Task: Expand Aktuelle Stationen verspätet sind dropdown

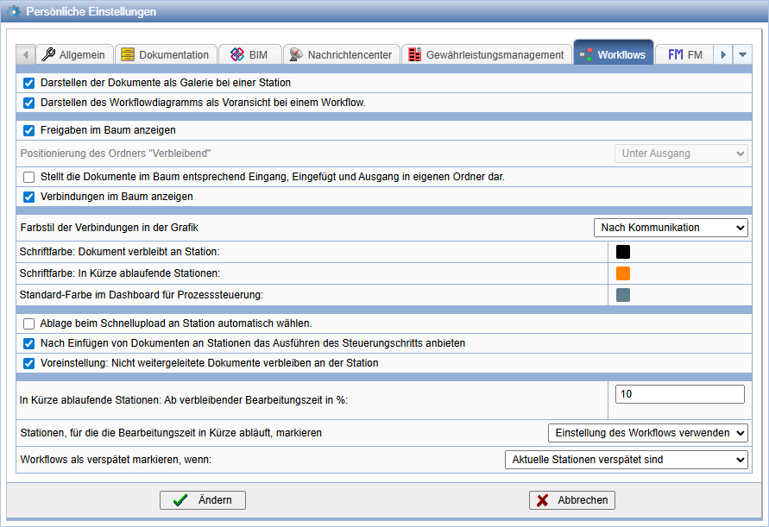Action: (627, 460)
